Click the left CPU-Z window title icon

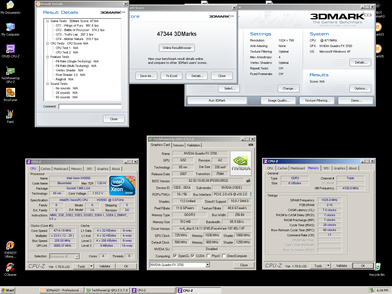29,162
